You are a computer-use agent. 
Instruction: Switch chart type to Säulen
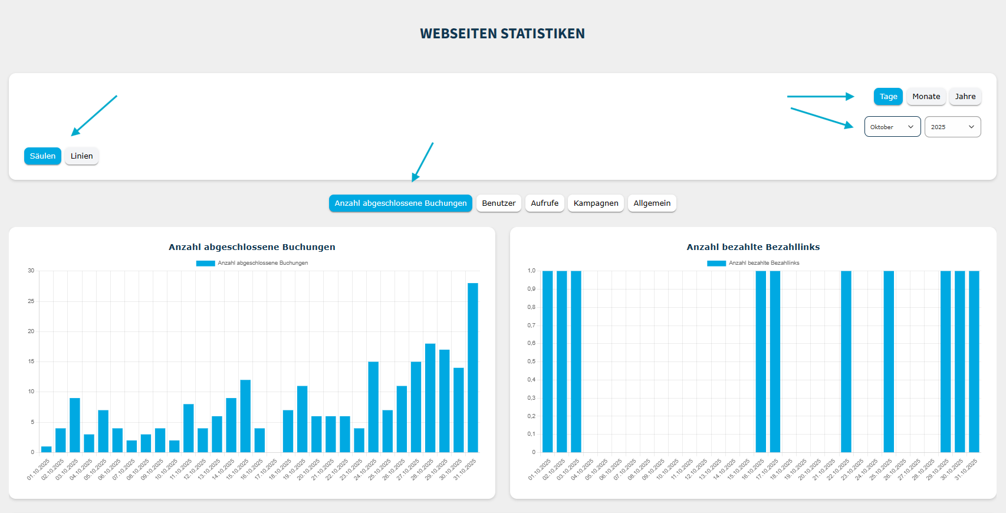[x=42, y=156]
